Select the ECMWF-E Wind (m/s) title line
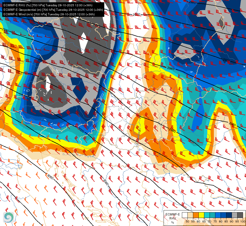Viewport: 246px width, 226px height. [49, 14]
